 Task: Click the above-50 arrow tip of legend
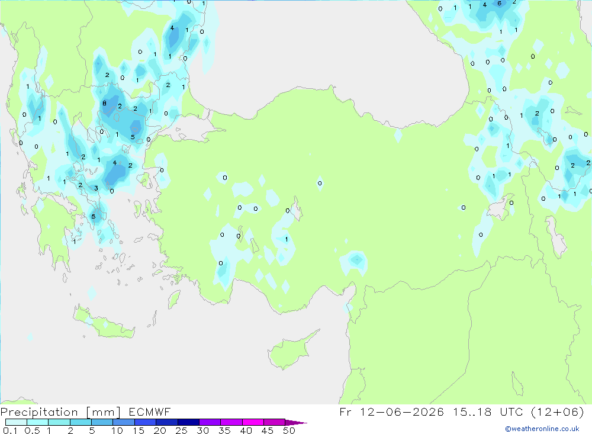(296, 423)
